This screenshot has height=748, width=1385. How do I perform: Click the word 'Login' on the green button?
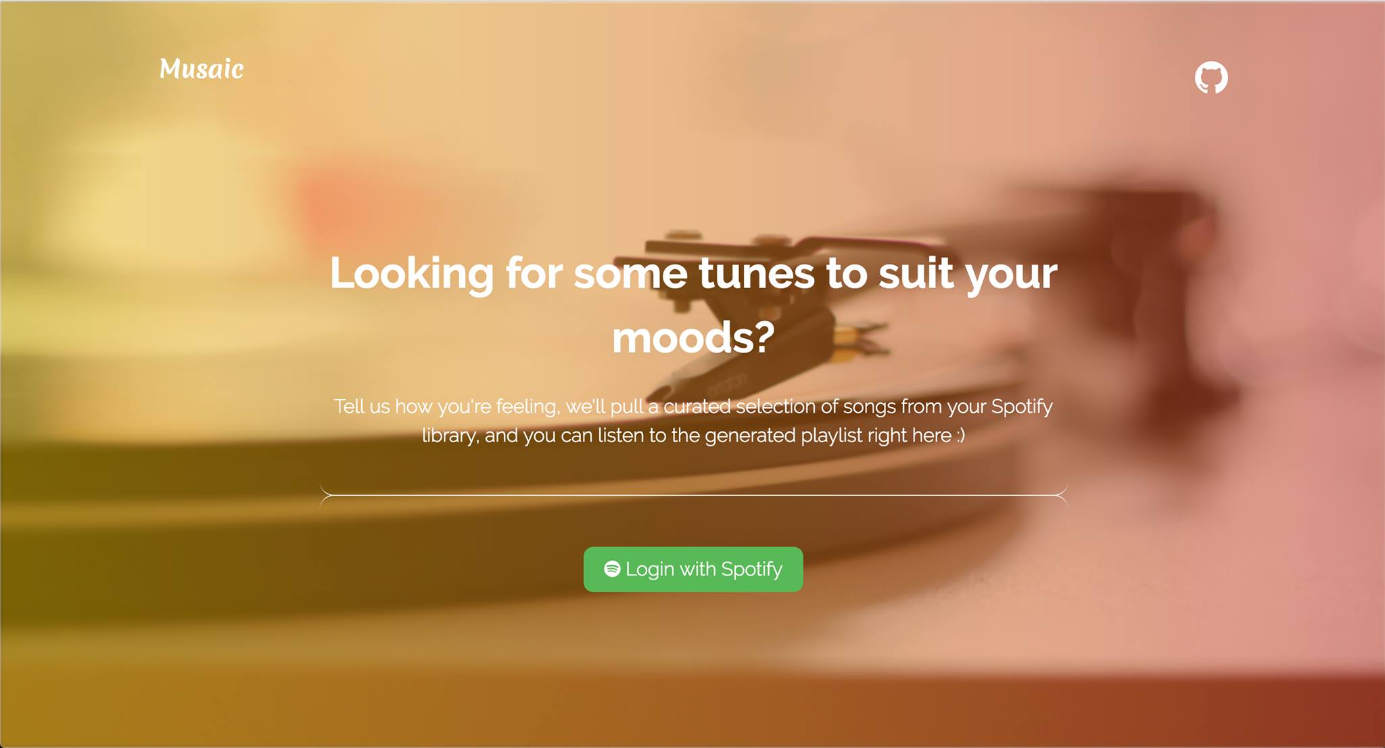pos(650,570)
